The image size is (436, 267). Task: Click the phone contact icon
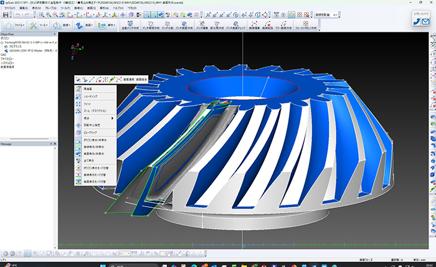[416, 22]
